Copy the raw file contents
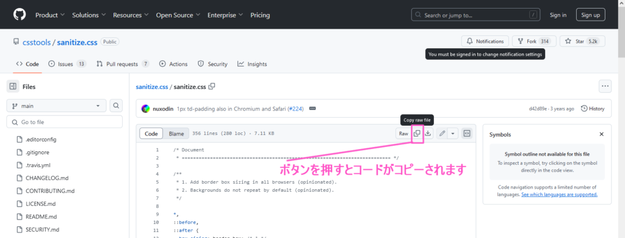This screenshot has height=238, width=625. tap(417, 134)
